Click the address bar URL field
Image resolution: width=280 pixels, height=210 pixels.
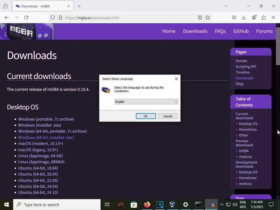(x=130, y=18)
